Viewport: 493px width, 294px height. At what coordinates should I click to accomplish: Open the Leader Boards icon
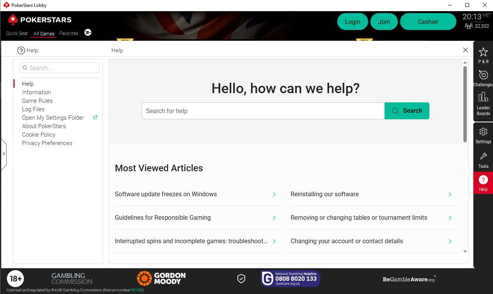pyautogui.click(x=483, y=97)
